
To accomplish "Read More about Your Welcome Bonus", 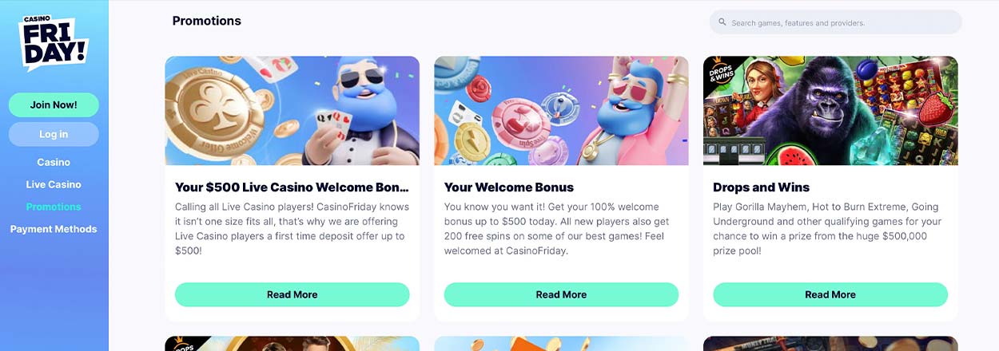I will tap(561, 294).
